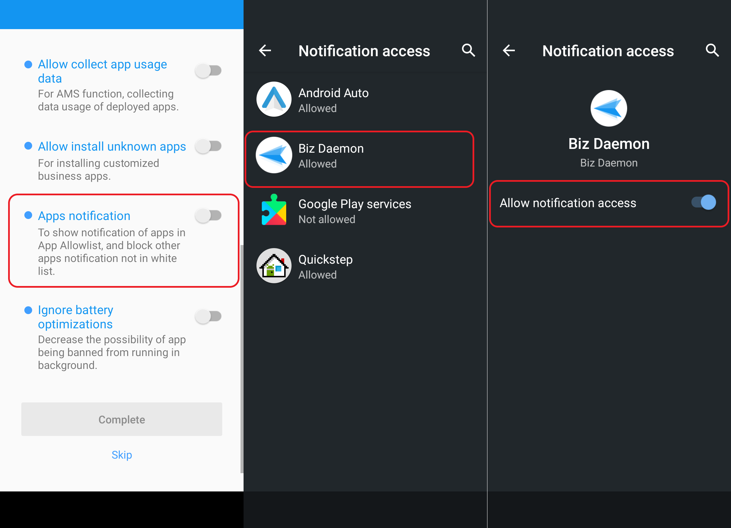Click the permissions list scrollbar

(x=242, y=359)
